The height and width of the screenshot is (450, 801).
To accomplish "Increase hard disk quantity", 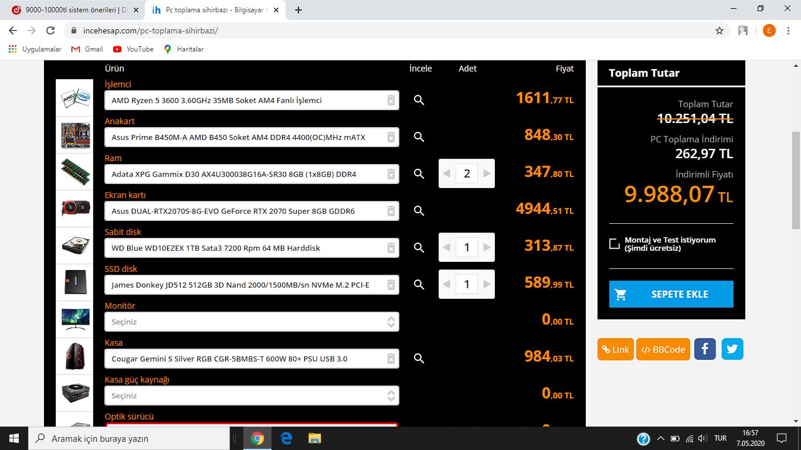I will (486, 247).
